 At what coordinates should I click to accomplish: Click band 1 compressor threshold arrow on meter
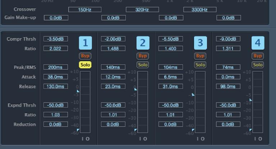(78, 91)
